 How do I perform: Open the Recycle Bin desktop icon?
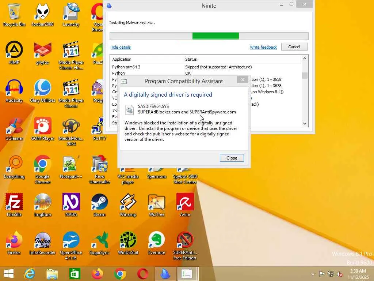pos(14,14)
